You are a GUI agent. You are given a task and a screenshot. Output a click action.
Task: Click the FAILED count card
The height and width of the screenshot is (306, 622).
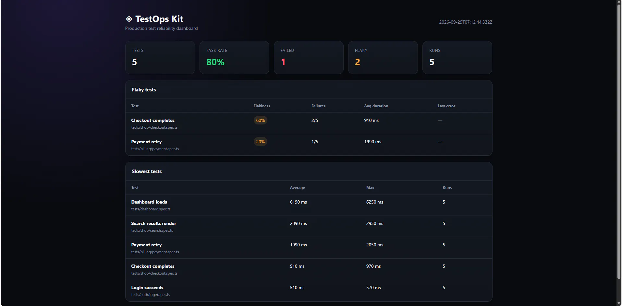coord(309,58)
